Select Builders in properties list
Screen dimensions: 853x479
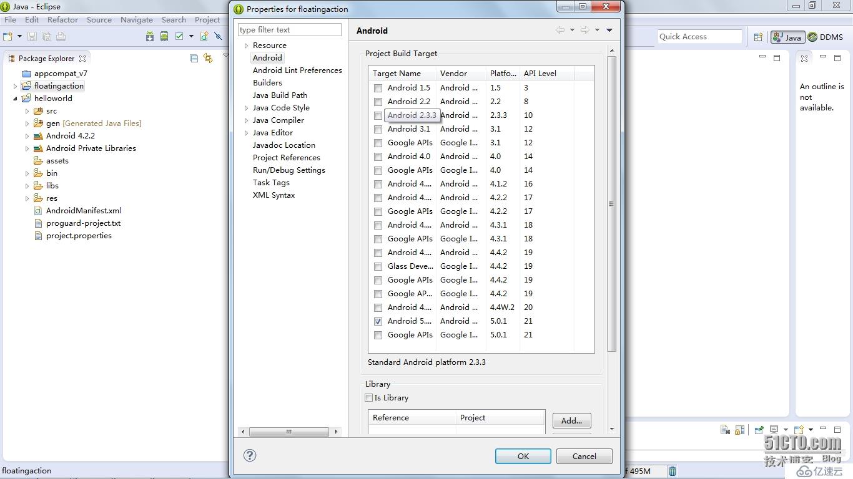[267, 82]
